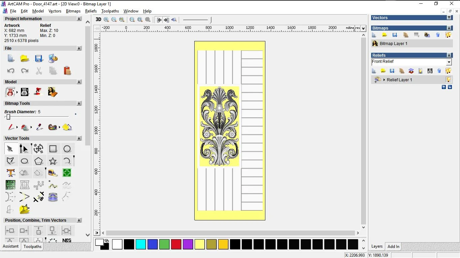The image size is (460, 258).
Task: Toggle all bitmap layers visibility bulb
Action: [448, 35]
